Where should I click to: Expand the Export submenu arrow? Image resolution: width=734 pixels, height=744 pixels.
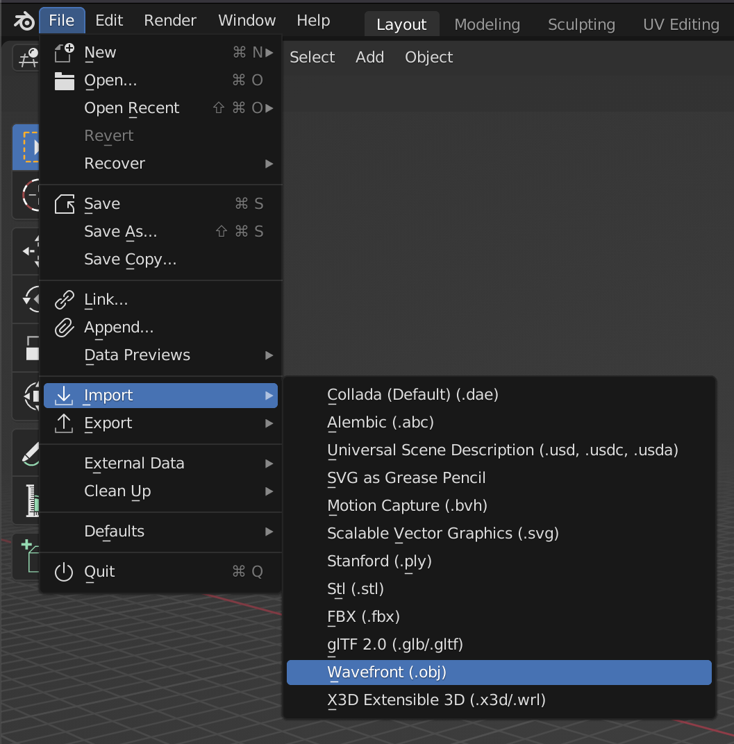click(269, 423)
